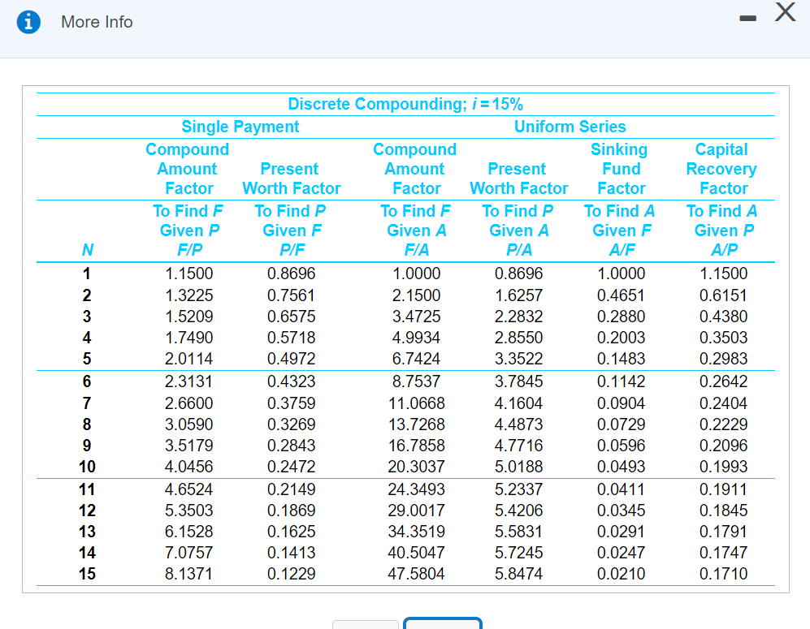Image resolution: width=810 pixels, height=629 pixels.
Task: Click the 'Compound Amount Factor' column heading
Action: tap(188, 168)
